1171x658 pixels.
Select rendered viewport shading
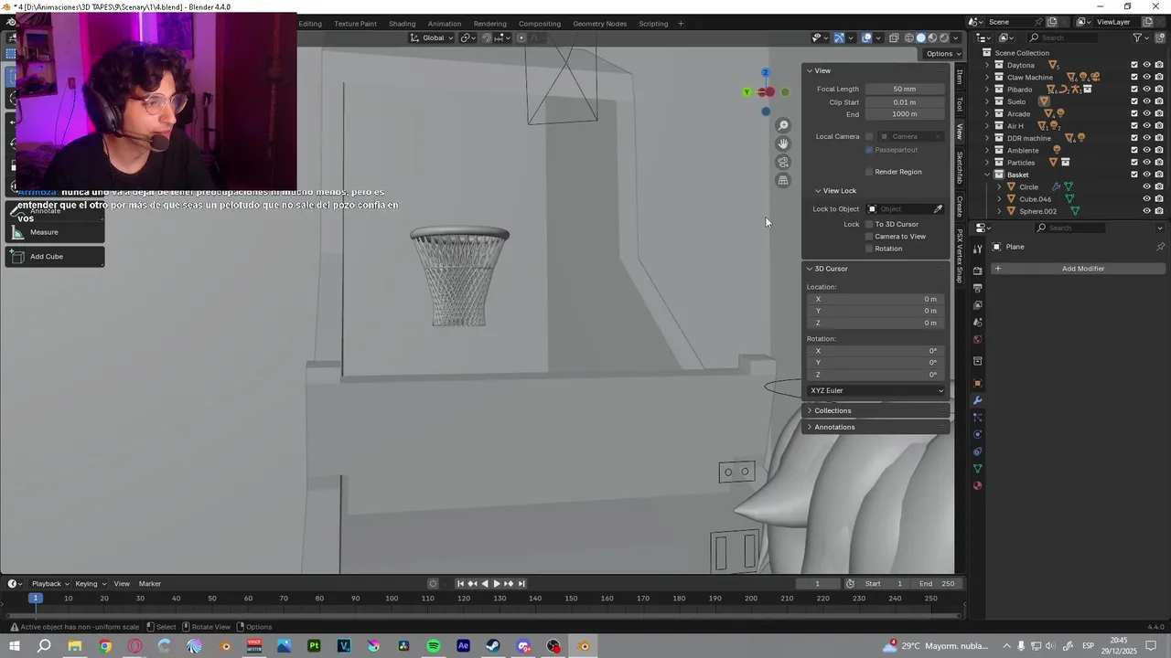[x=945, y=37]
